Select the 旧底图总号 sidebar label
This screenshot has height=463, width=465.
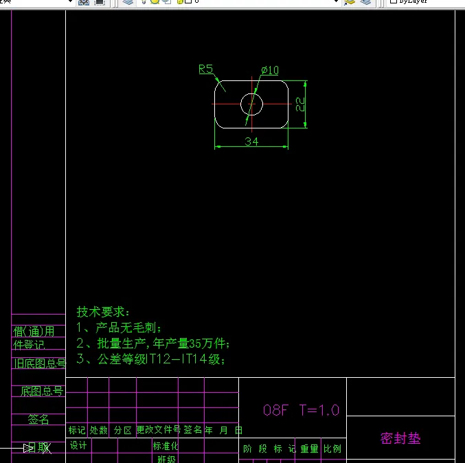[40, 363]
